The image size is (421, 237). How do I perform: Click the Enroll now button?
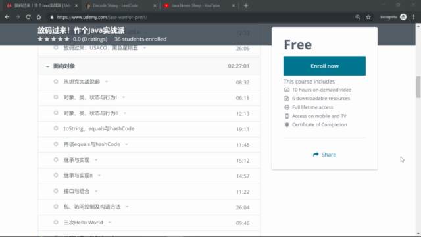click(324, 66)
